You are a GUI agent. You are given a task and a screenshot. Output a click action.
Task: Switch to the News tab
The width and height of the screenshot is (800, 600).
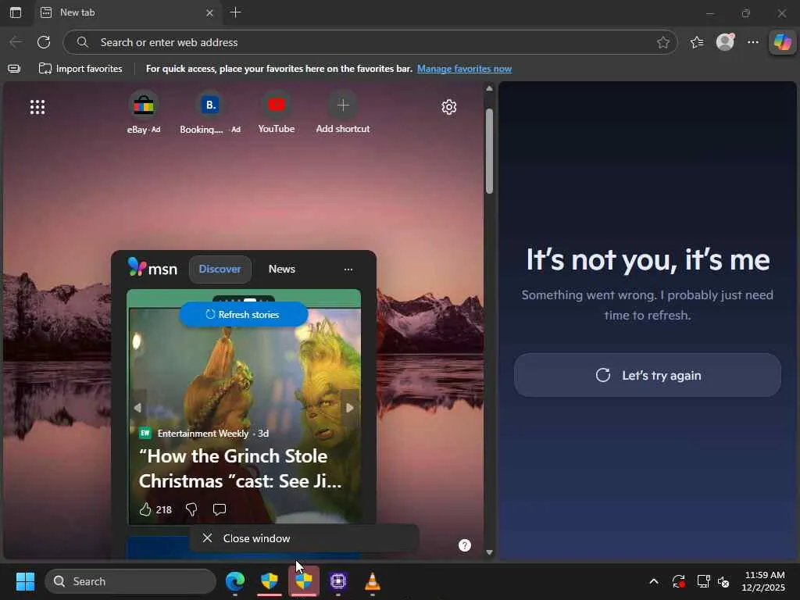(281, 269)
